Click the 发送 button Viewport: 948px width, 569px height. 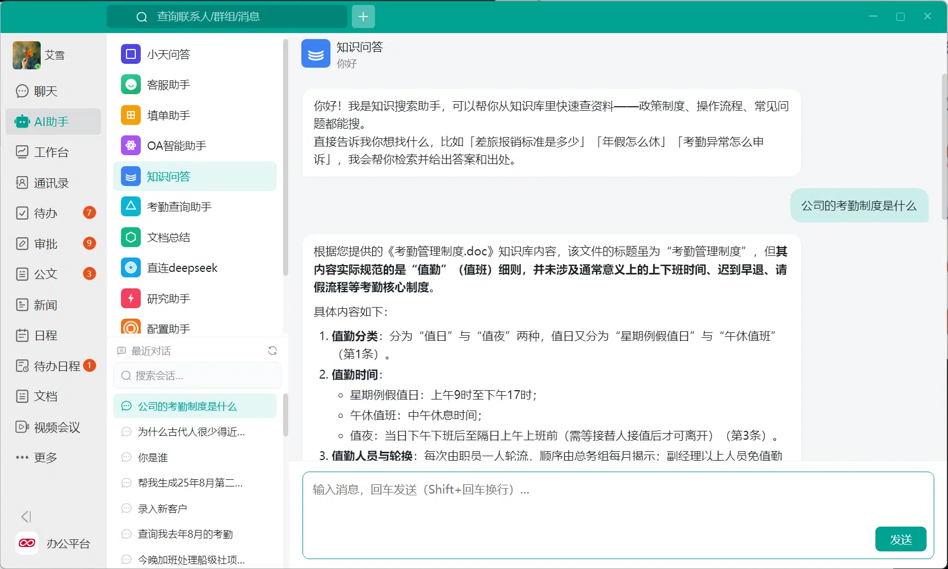point(901,539)
